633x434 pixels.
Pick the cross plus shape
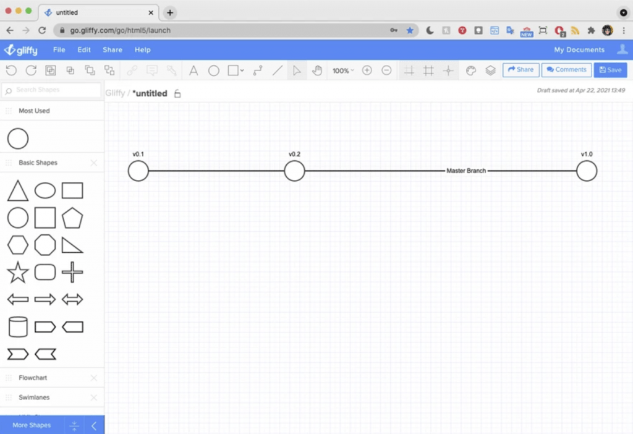point(72,272)
